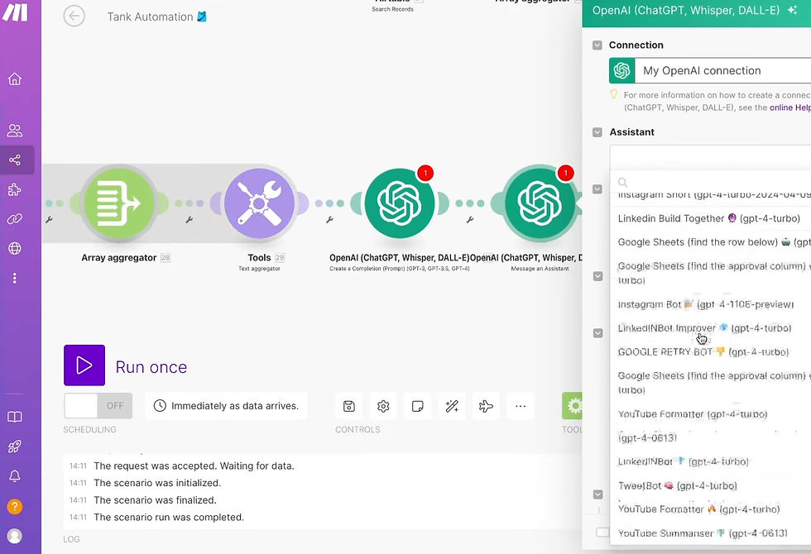Click the Assistant select field
Viewport: 811px width, 554px height.
(x=710, y=157)
